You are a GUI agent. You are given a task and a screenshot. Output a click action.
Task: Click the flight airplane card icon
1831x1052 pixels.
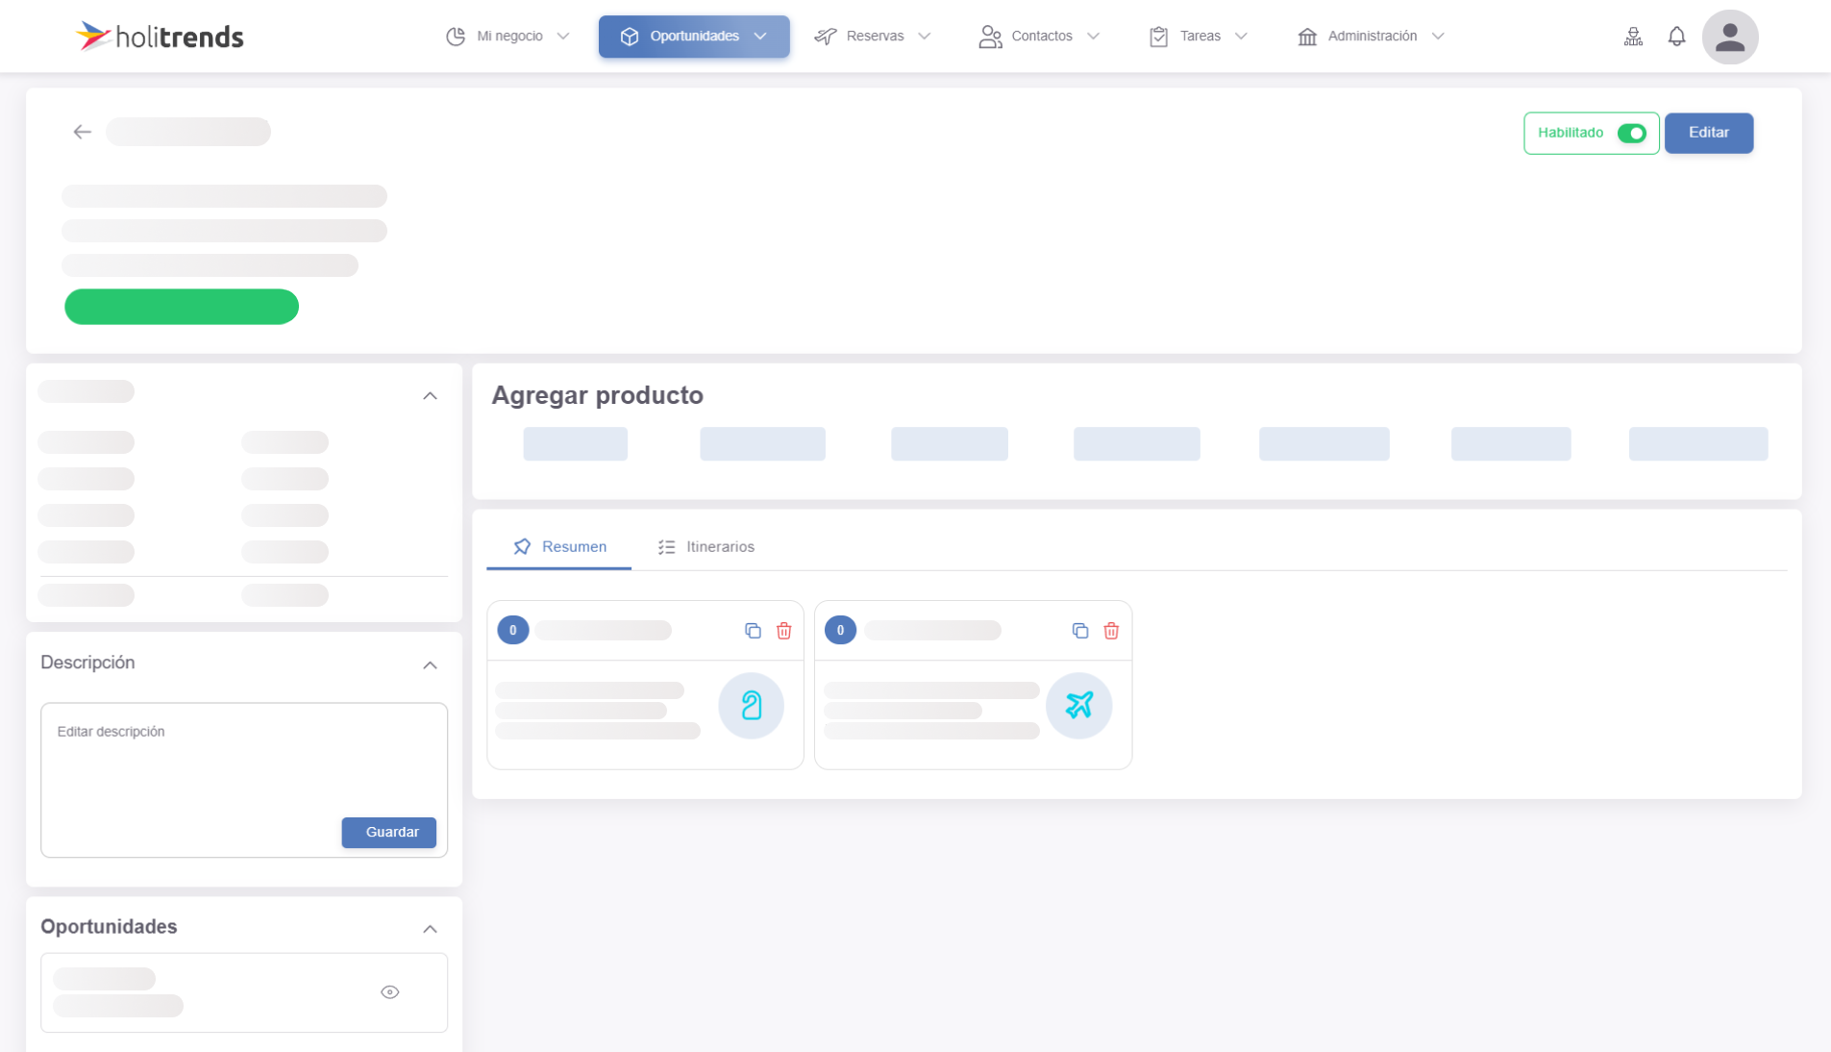point(1079,706)
